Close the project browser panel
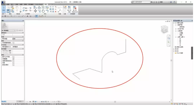Image resolution: width=195 pixels, height=106 pixels. coord(192,21)
